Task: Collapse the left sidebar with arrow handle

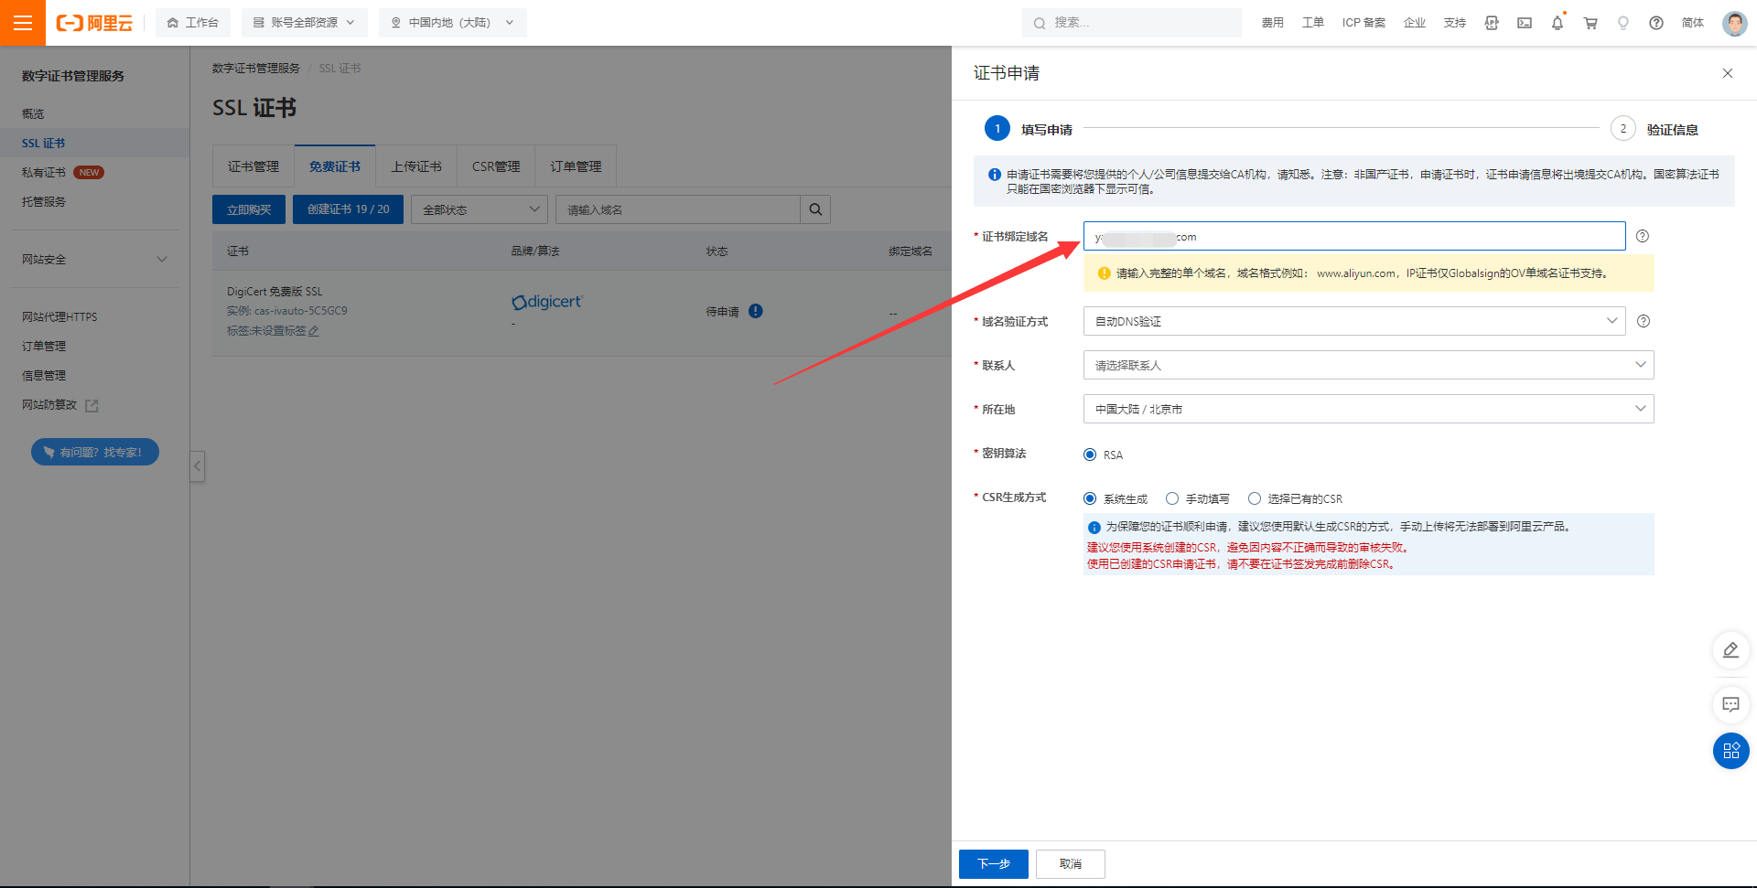Action: [197, 466]
